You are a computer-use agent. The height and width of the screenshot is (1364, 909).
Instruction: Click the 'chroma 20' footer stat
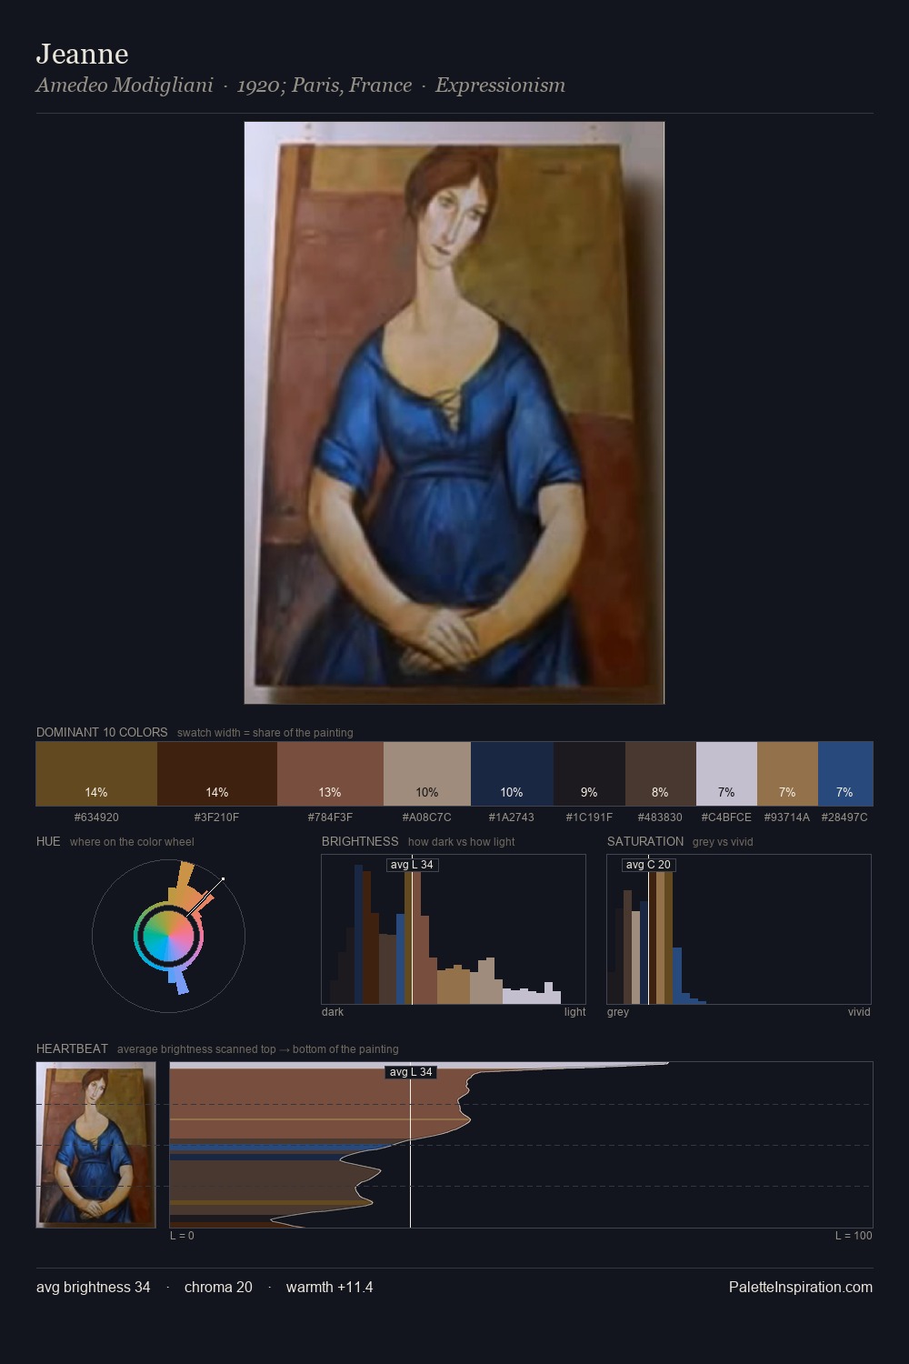point(218,1287)
